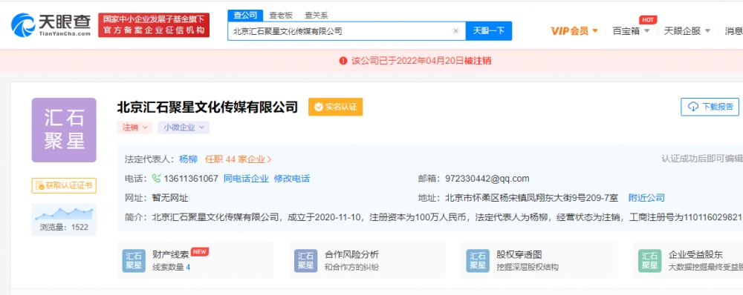Select the phone number 13611361067

[x=191, y=179]
